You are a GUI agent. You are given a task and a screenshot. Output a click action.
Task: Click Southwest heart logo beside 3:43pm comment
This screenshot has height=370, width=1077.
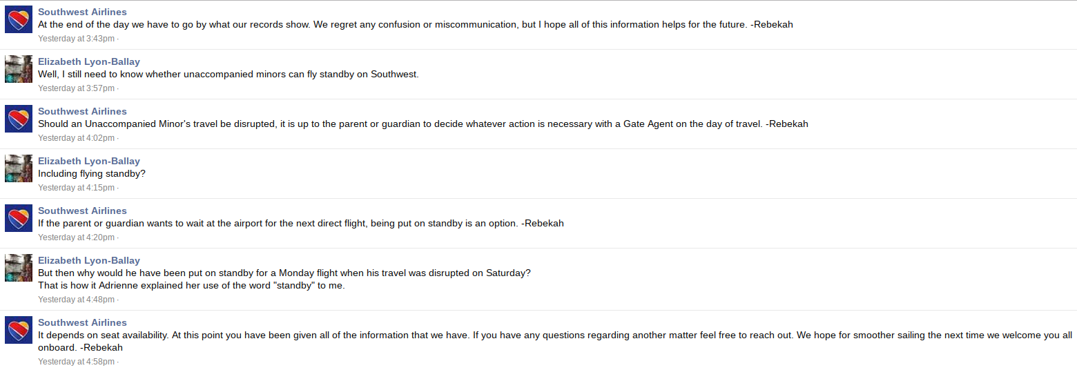(19, 19)
